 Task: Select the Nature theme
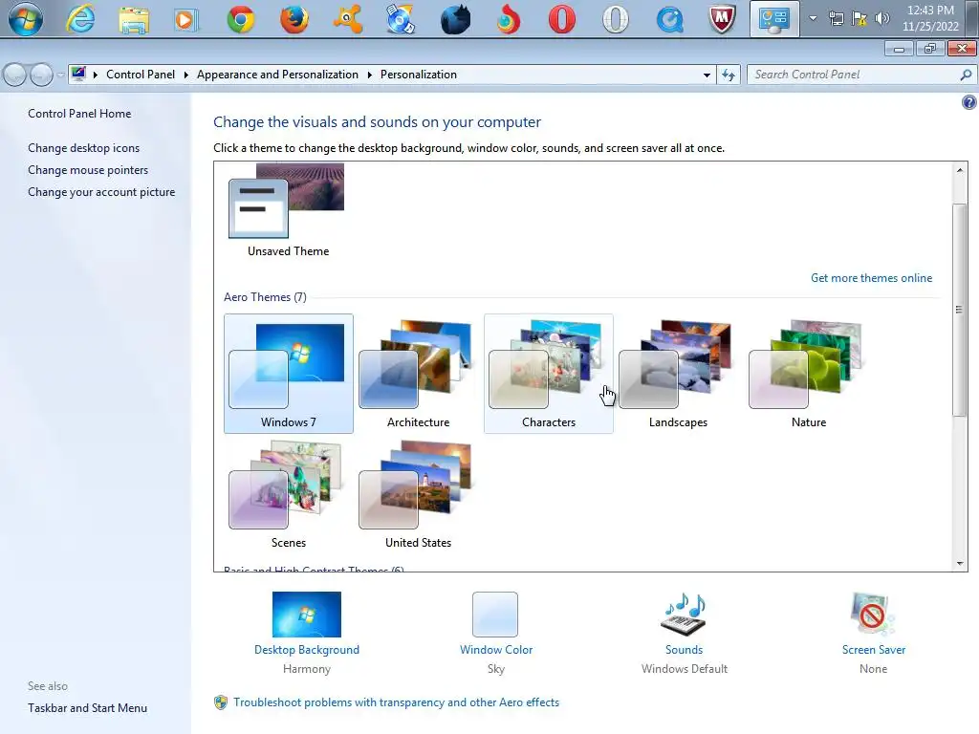pos(809,374)
